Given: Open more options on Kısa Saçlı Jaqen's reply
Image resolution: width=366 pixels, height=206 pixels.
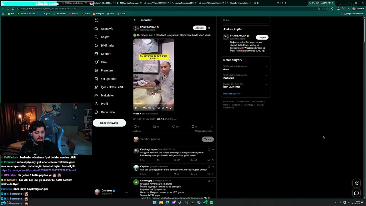Looking at the screenshot, I should [213, 149].
